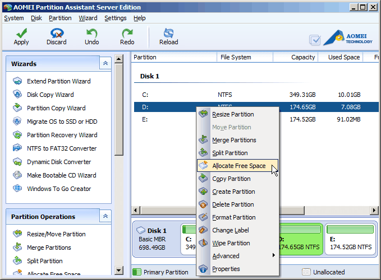The width and height of the screenshot is (381, 280).
Task: Open the Dynamic Disk Converter link
Action: tap(59, 162)
